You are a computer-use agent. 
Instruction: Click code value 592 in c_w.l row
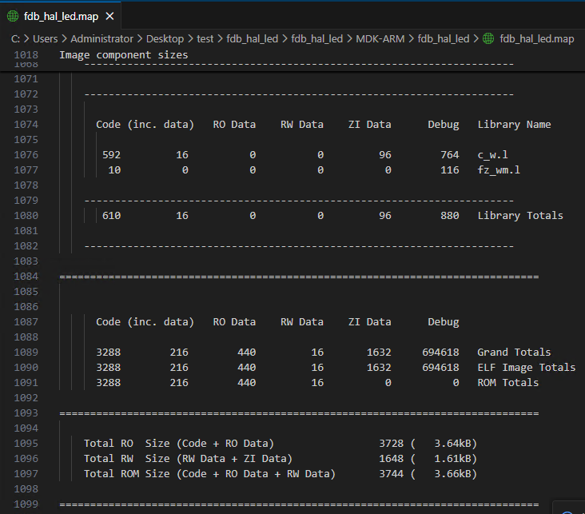point(111,154)
